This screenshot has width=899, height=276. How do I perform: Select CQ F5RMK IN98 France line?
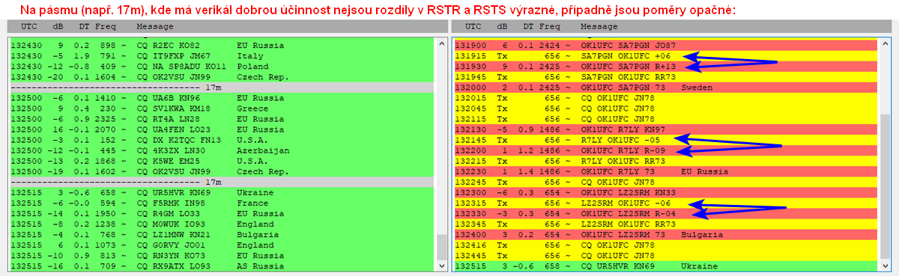point(223,202)
